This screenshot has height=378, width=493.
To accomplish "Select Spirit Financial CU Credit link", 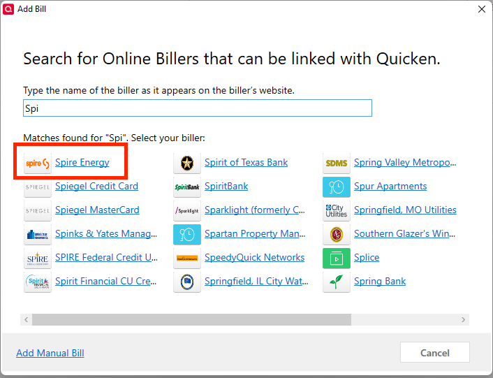I will 106,281.
